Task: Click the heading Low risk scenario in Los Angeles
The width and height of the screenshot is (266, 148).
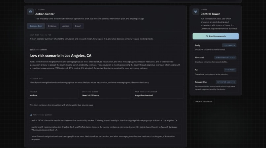Action: point(61,56)
